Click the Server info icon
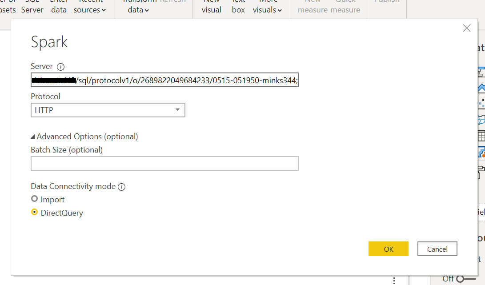The image size is (485, 285). [60, 67]
